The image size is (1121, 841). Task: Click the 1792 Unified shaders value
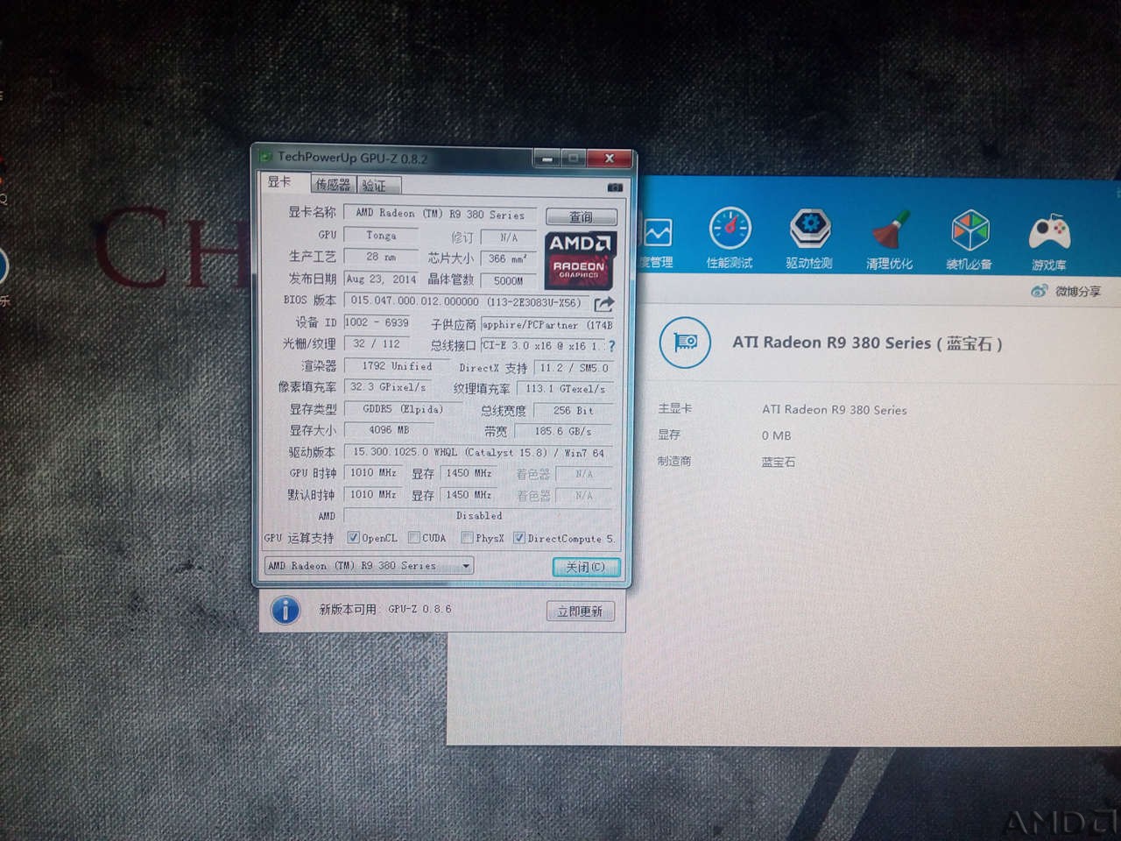point(397,366)
